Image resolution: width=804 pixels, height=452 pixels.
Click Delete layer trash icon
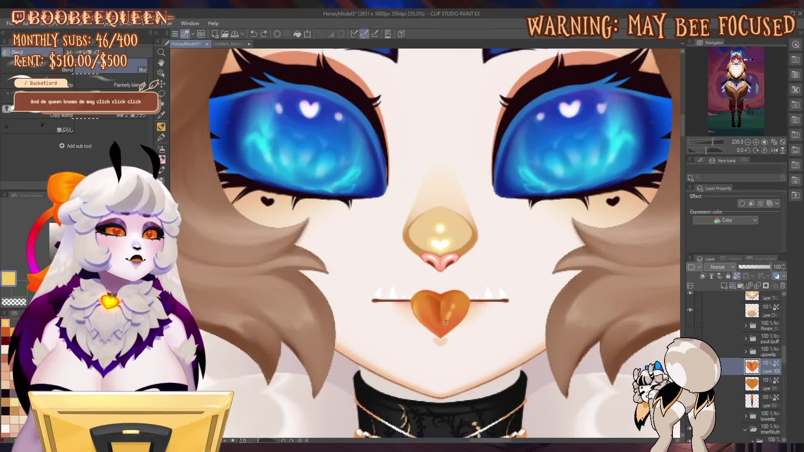tap(783, 286)
